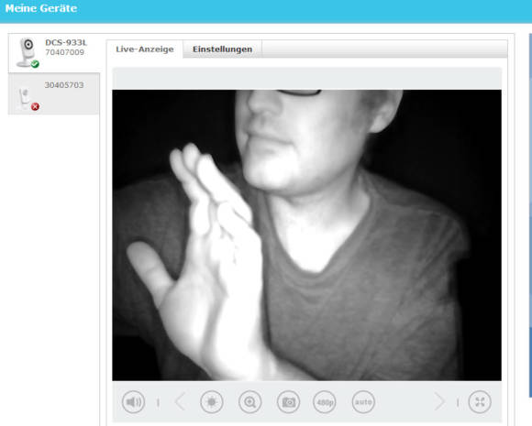Click the green online status checkmark
Viewport: 532px width, 426px height.
tap(35, 64)
